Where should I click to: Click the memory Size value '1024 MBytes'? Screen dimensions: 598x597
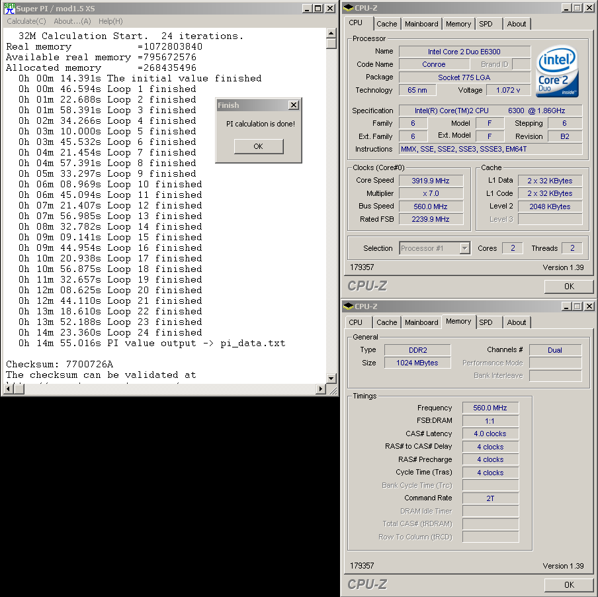coord(417,363)
